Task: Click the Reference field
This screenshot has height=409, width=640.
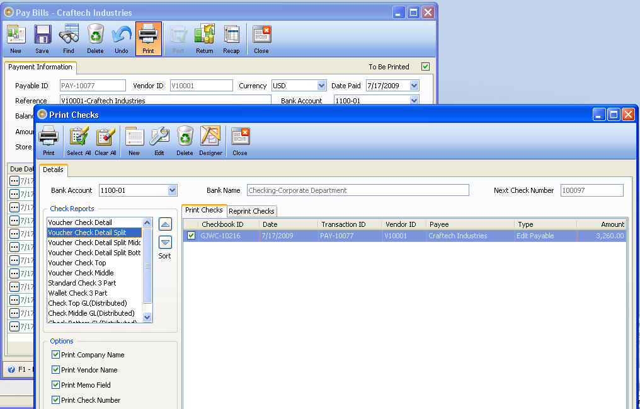Action: tap(165, 100)
